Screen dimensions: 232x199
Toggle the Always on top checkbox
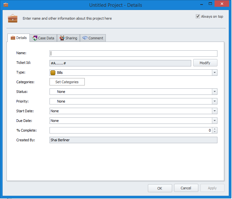(198, 16)
